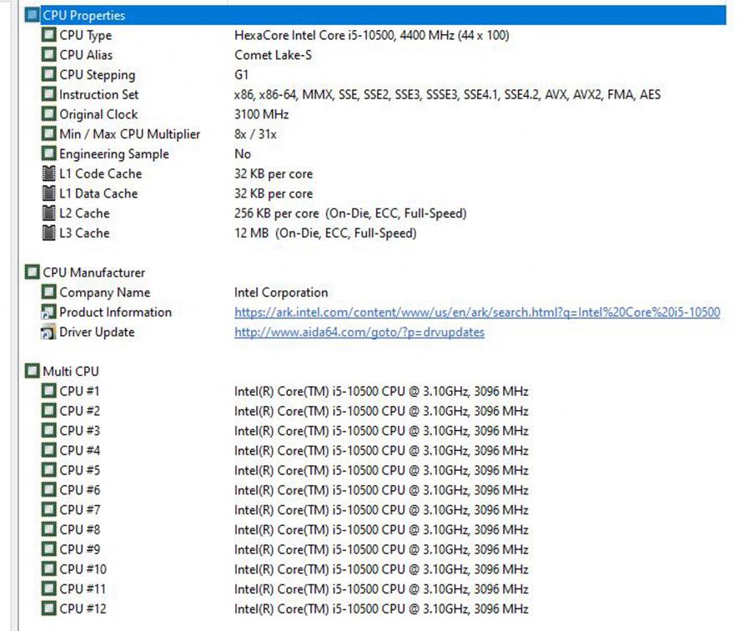Click the CPU Alias value Comet Lake-S
This screenshot has width=744, height=631.
(x=272, y=55)
